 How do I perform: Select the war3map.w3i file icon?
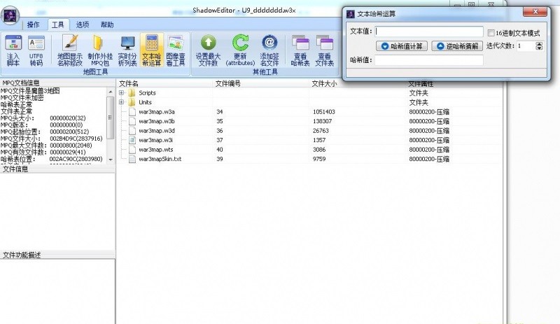click(132, 140)
